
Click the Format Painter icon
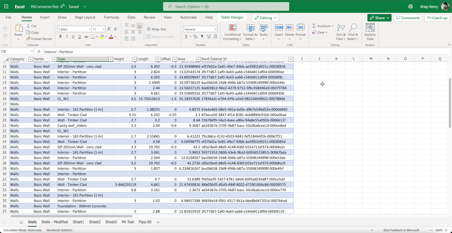click(x=28, y=39)
